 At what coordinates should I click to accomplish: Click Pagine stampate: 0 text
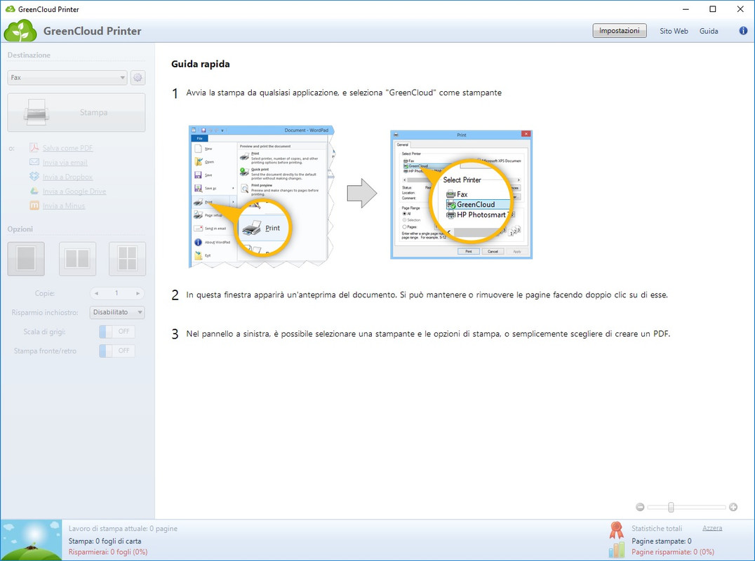(x=662, y=541)
